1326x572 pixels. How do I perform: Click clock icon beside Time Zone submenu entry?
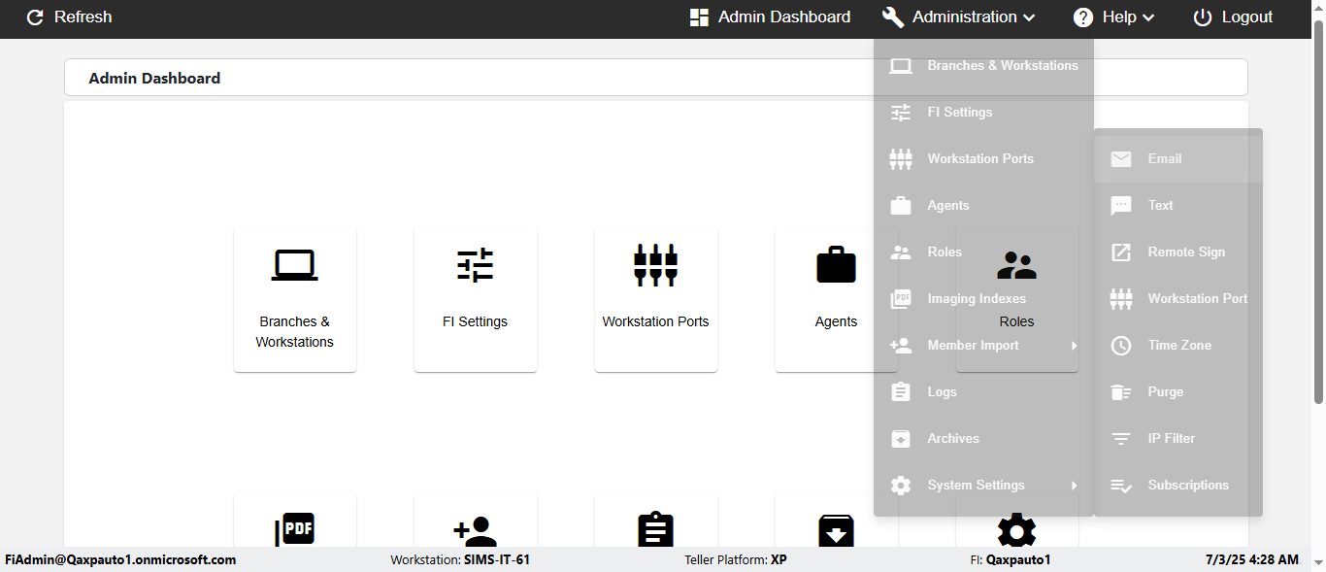pos(1121,346)
